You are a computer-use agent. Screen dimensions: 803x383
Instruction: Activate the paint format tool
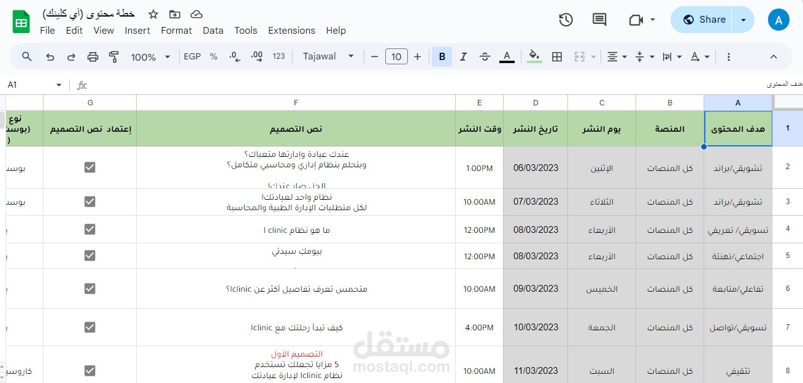point(114,57)
